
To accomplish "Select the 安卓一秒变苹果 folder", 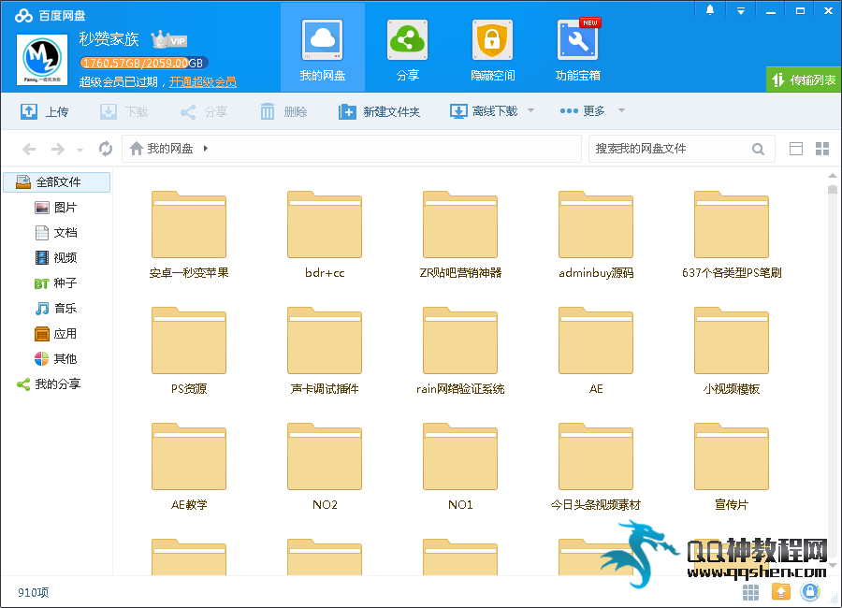I will 189,235.
